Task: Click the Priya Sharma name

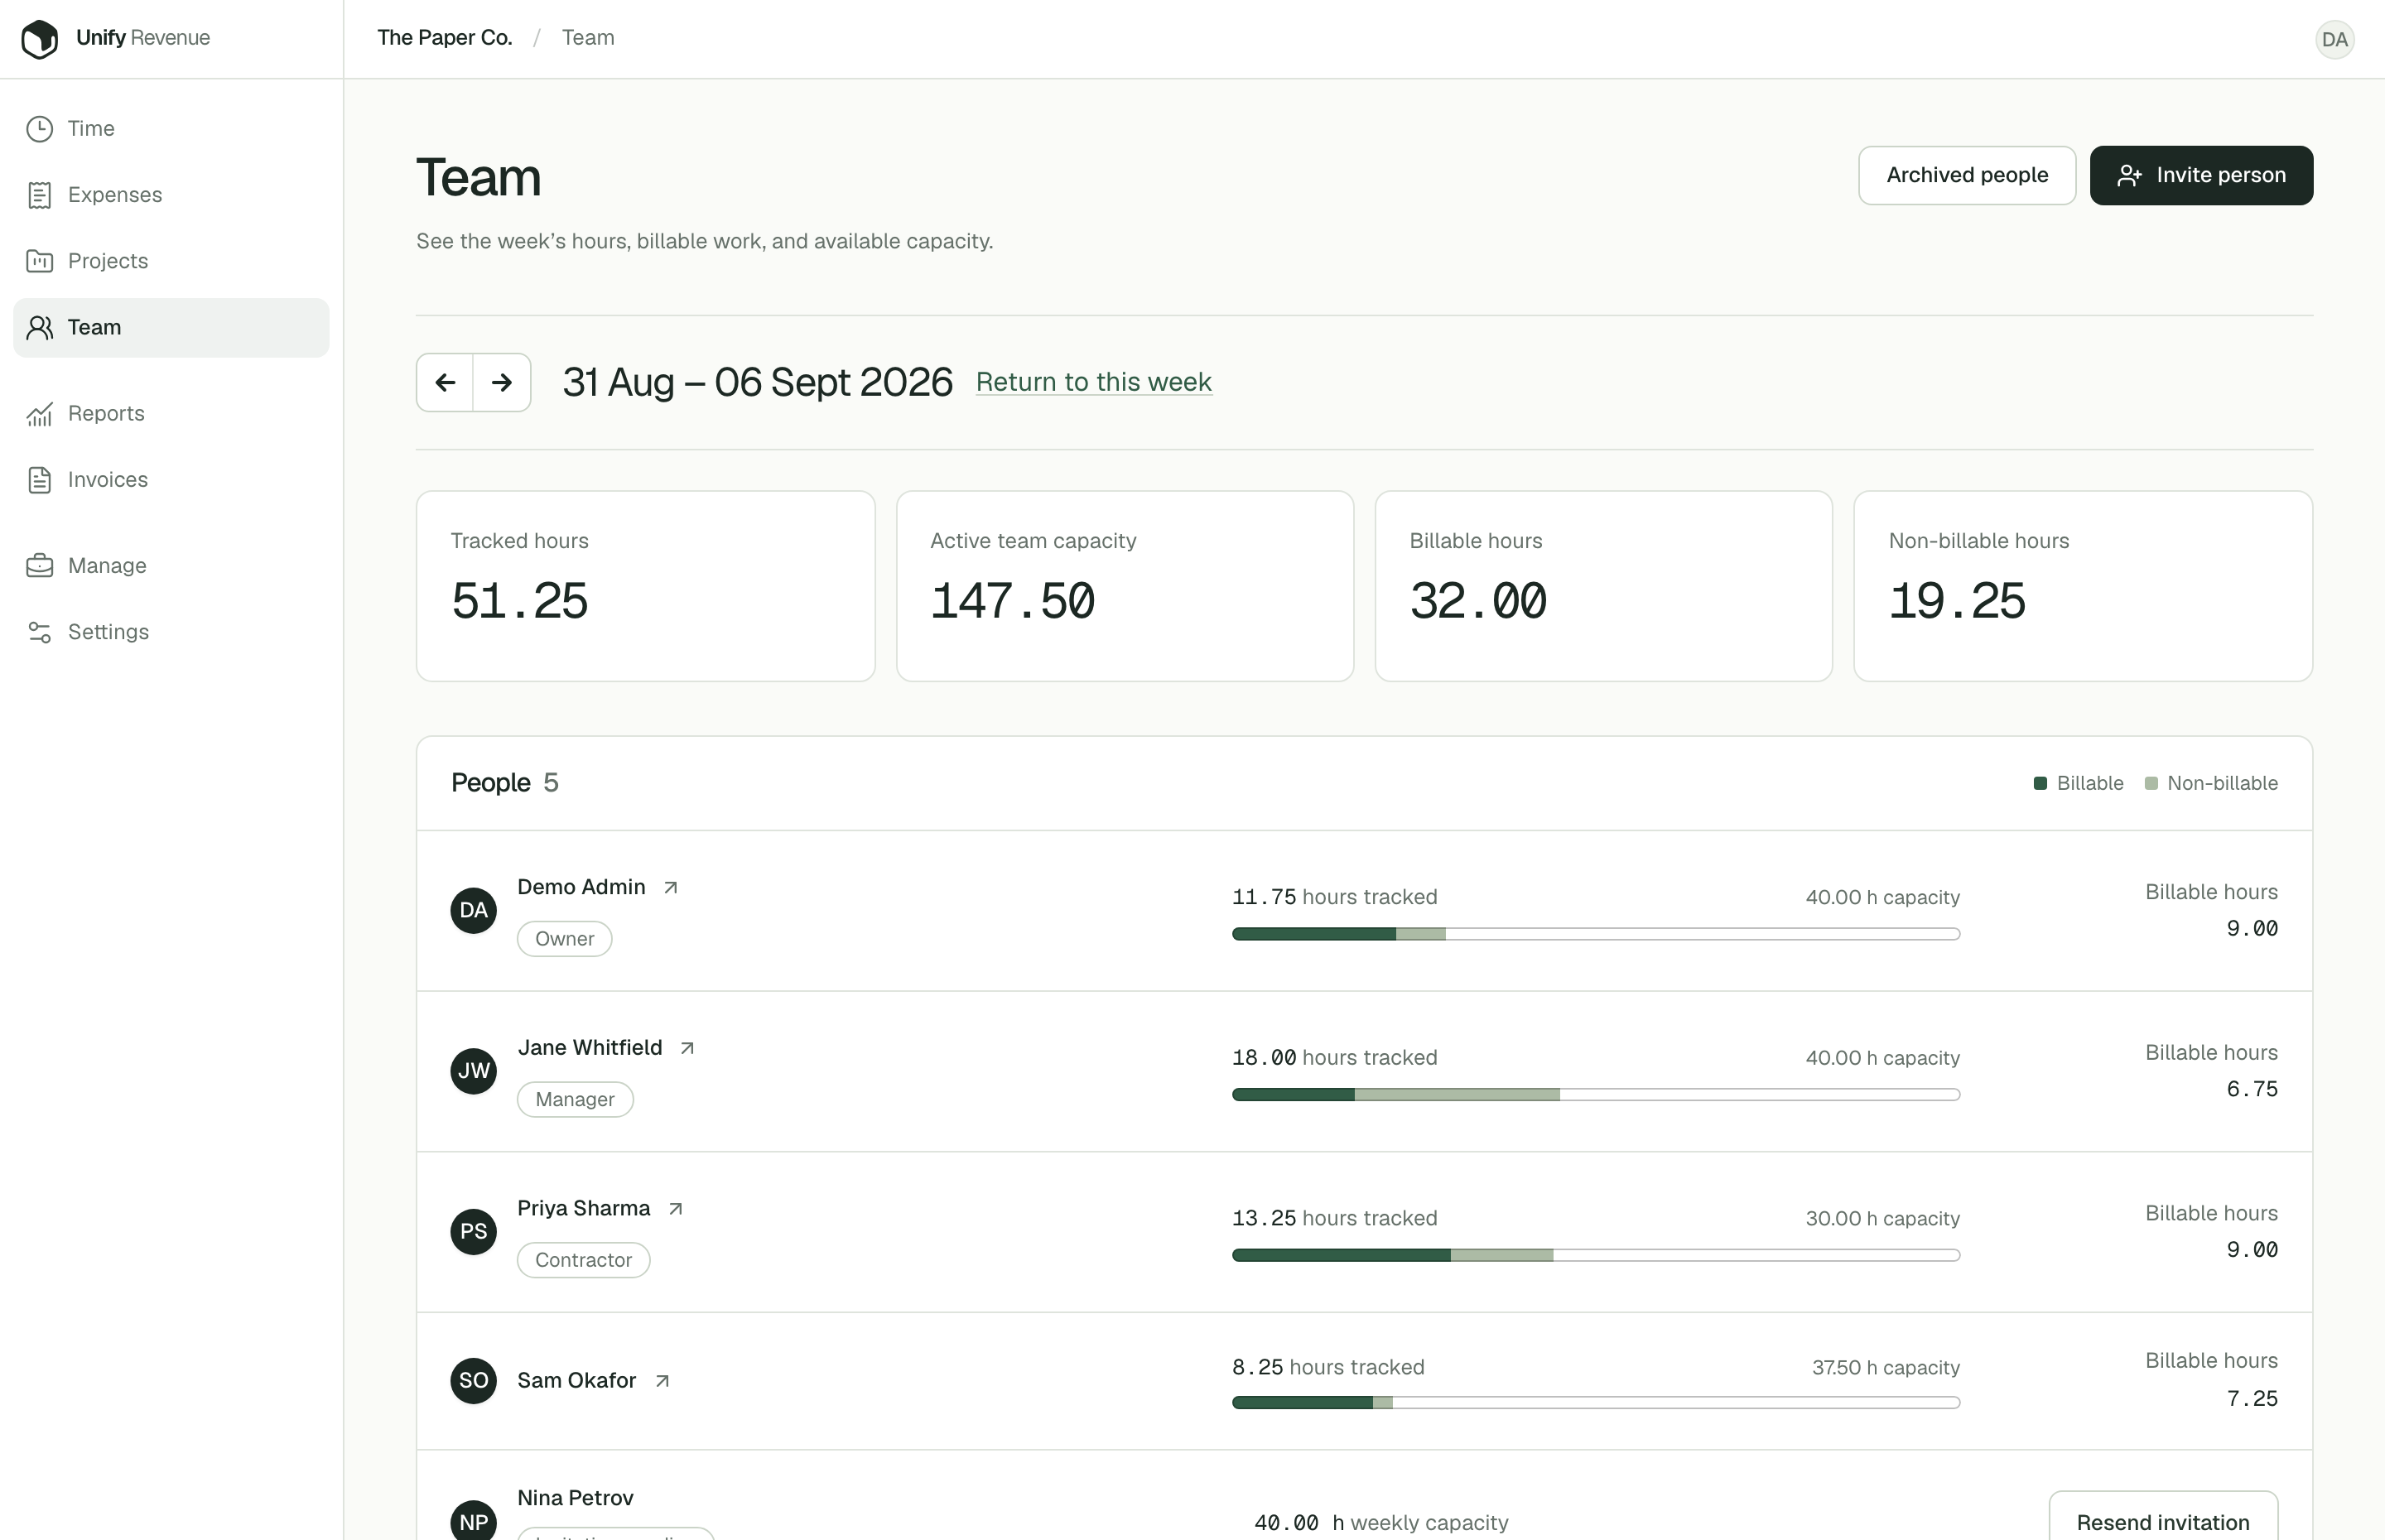Action: point(584,1209)
